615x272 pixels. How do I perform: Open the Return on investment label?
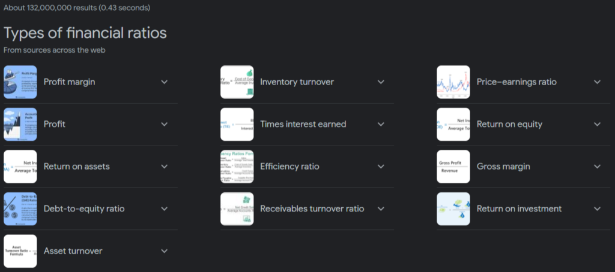coord(519,208)
